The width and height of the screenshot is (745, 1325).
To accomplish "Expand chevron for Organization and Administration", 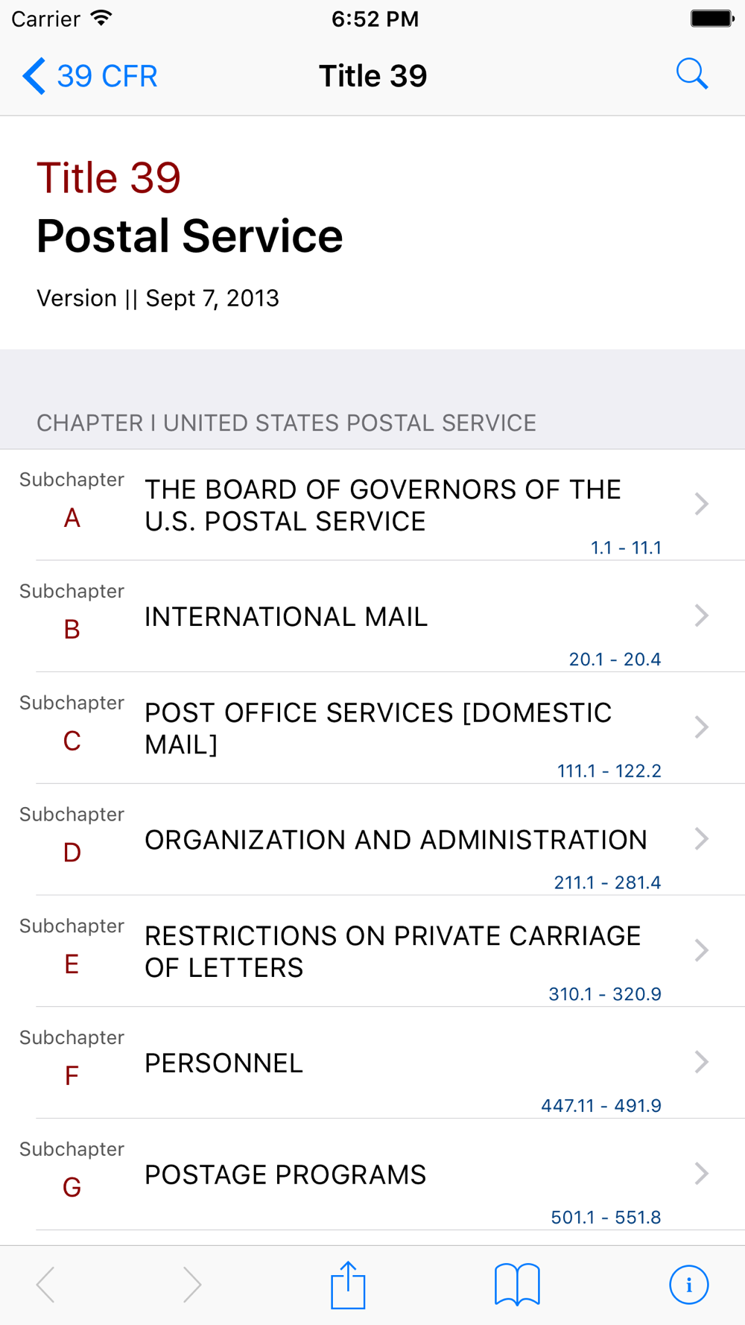I will pyautogui.click(x=701, y=839).
